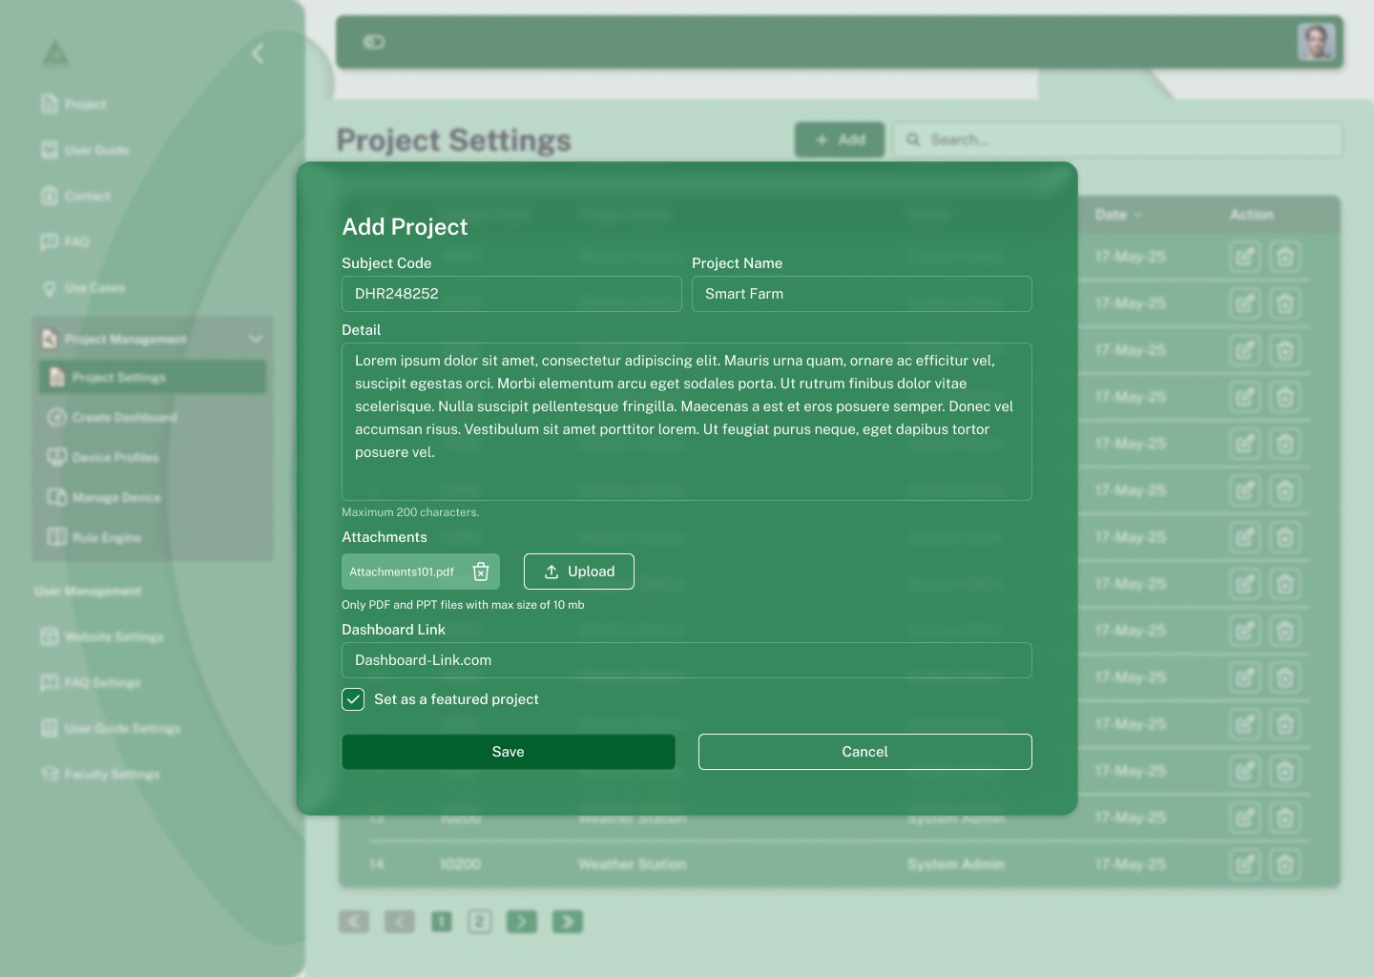Go to Manage Device
Screen dimensions: 1374x977
pyautogui.click(x=104, y=497)
